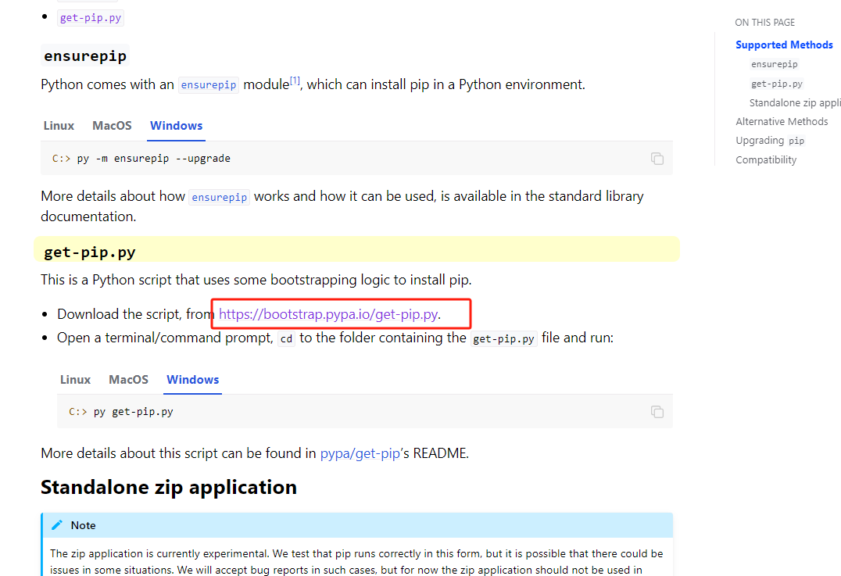Viewport: 841px width, 576px height.
Task: Open ensurepip link in 'More details about how' sentence
Action: click(220, 197)
